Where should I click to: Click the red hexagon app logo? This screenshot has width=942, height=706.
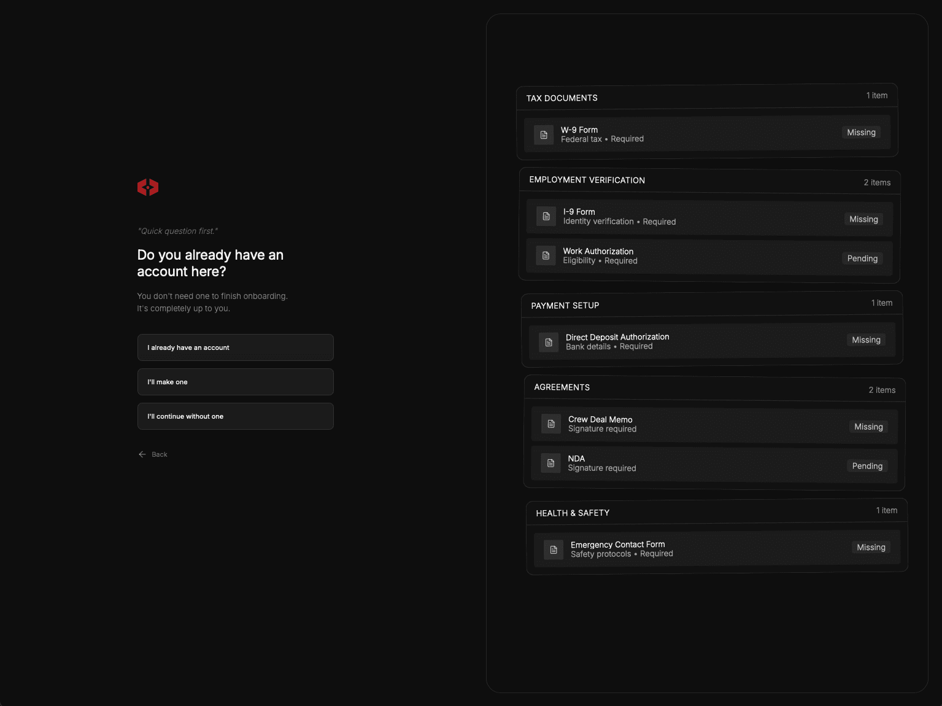pyautogui.click(x=148, y=187)
